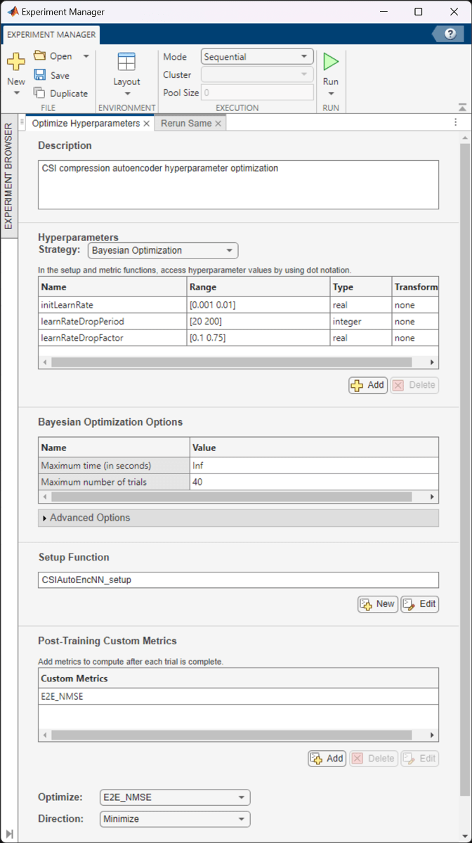This screenshot has height=843, width=472.
Task: Open the Strategy dropdown showing Bayesian Optimization
Action: pyautogui.click(x=163, y=251)
